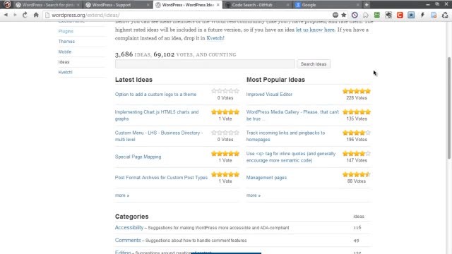Open the Comments category
The image size is (452, 254).
pyautogui.click(x=128, y=240)
